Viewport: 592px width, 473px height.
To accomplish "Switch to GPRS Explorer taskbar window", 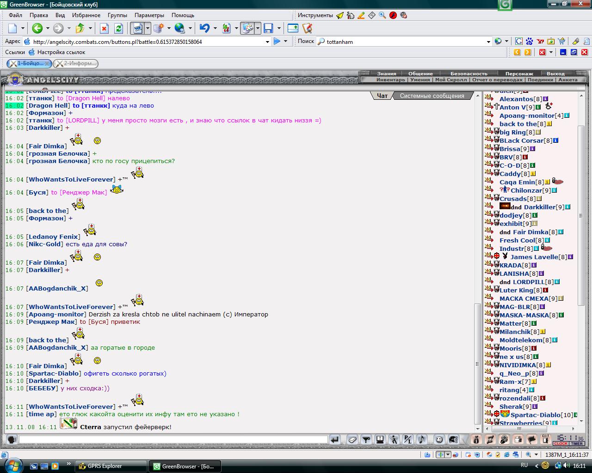I will [111, 466].
